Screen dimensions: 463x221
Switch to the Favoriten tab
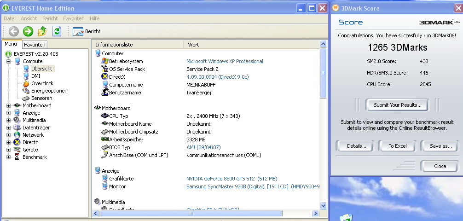[35, 45]
